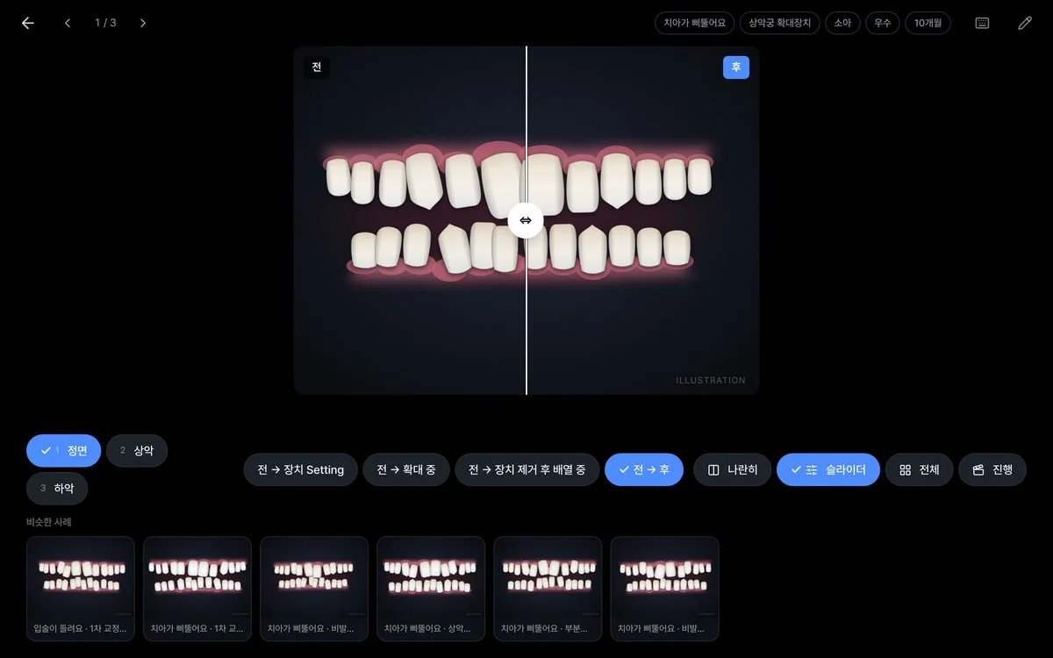
Task: Switch to 전체 grid mode
Action: pos(920,469)
